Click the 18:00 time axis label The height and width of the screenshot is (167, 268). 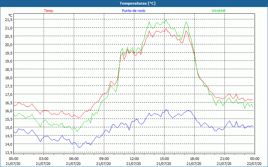pos(195,159)
